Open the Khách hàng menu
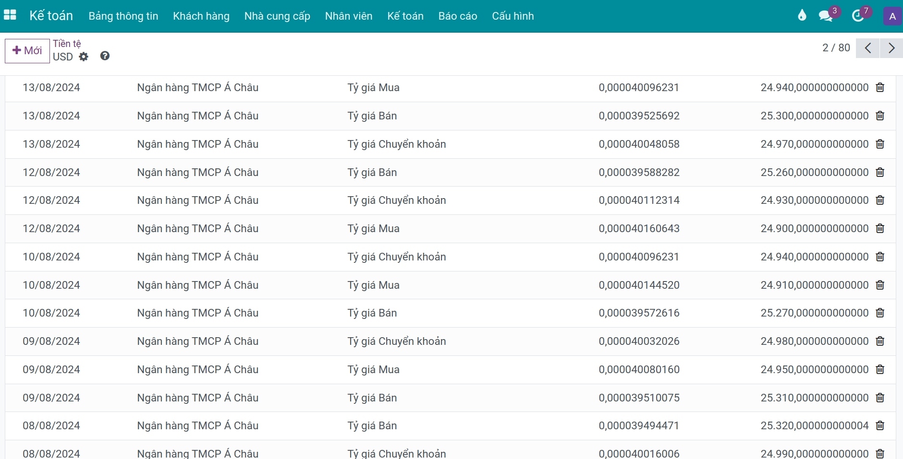The height and width of the screenshot is (459, 903). click(201, 16)
